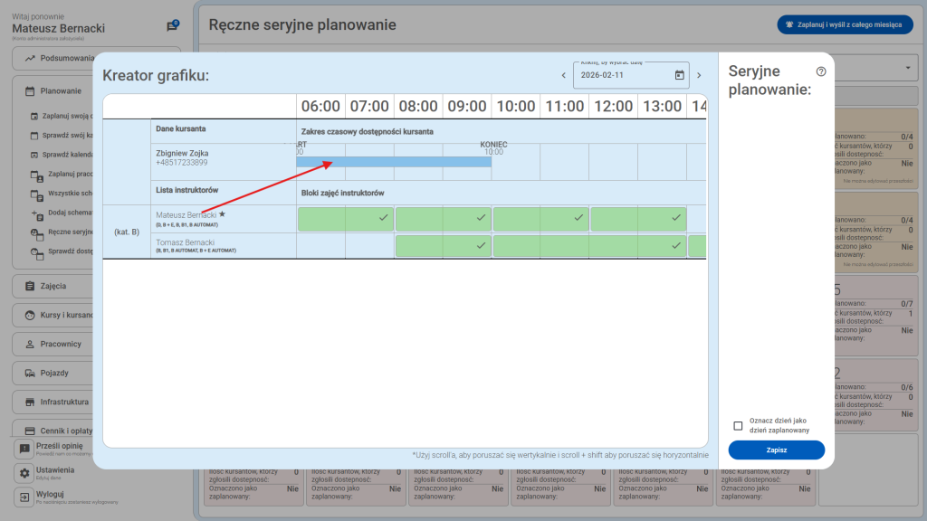Viewport: 927px width, 521px height.
Task: Open the messages notification icon
Action: pyautogui.click(x=172, y=26)
